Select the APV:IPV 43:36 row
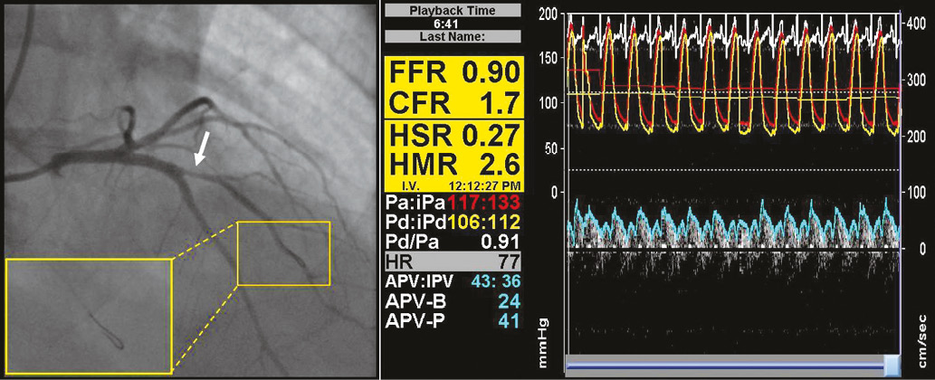This screenshot has height=380, width=935. coord(453,282)
